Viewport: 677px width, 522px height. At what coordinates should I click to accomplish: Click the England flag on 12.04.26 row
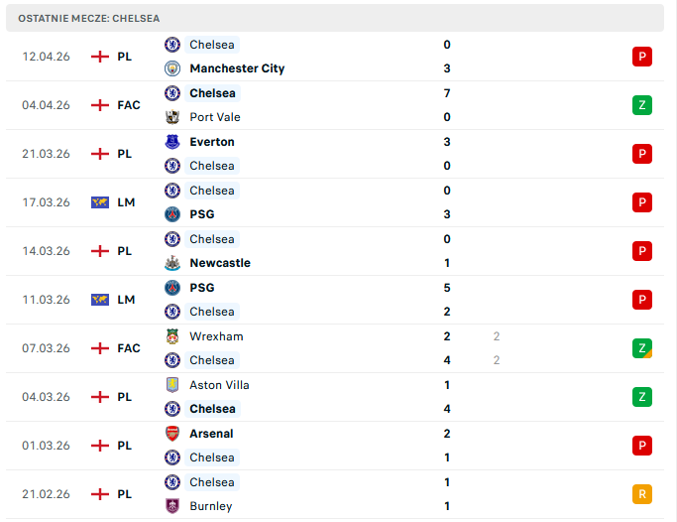pos(99,57)
